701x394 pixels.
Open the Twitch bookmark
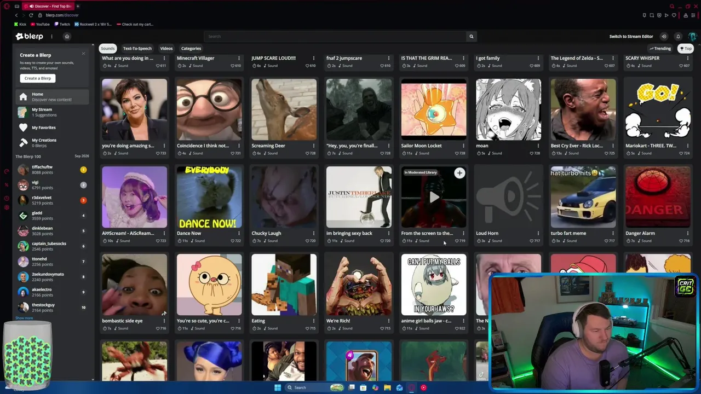point(62,24)
